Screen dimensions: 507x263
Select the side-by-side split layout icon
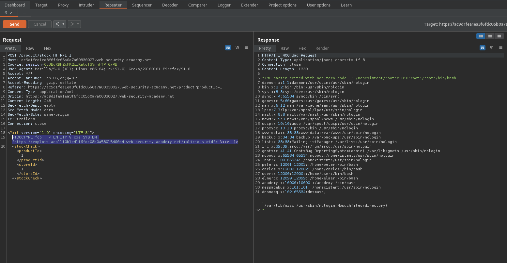pyautogui.click(x=481, y=36)
